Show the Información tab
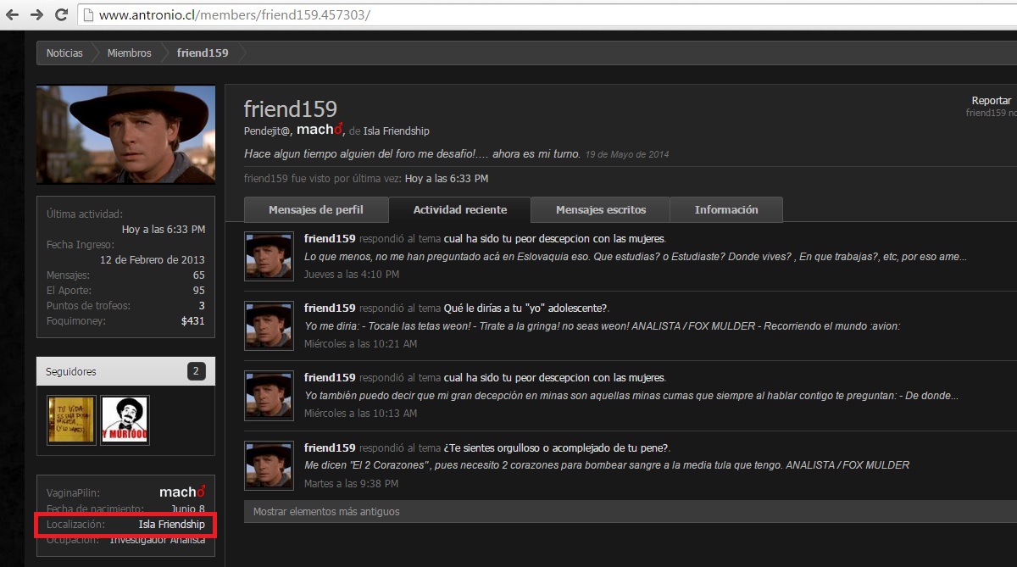Image resolution: width=1017 pixels, height=567 pixels. 726,210
